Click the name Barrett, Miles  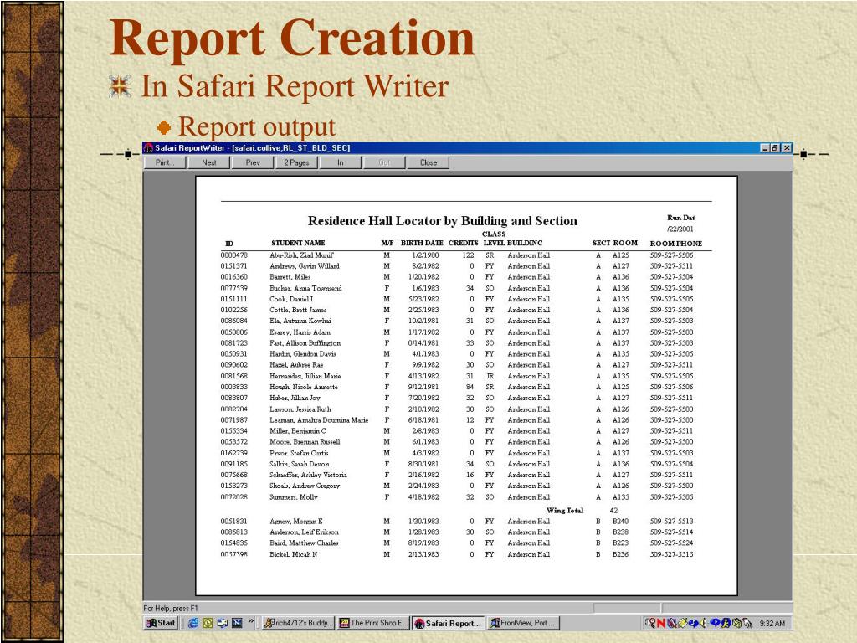click(290, 277)
